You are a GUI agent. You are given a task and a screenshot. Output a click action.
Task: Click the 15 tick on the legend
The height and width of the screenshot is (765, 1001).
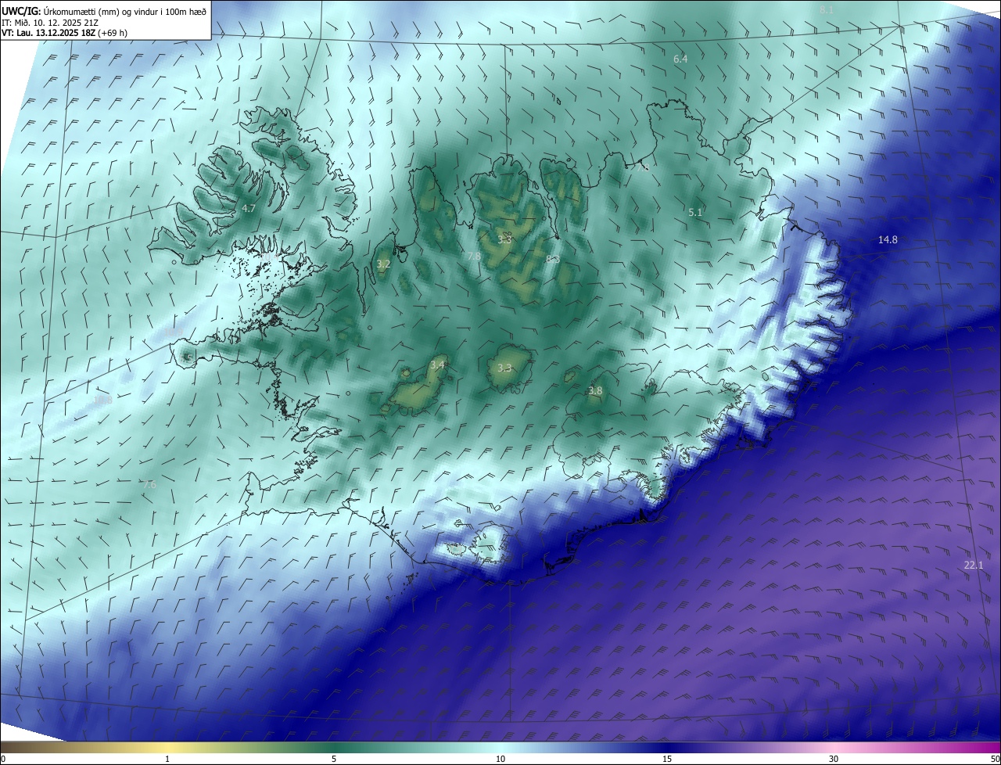667,759
